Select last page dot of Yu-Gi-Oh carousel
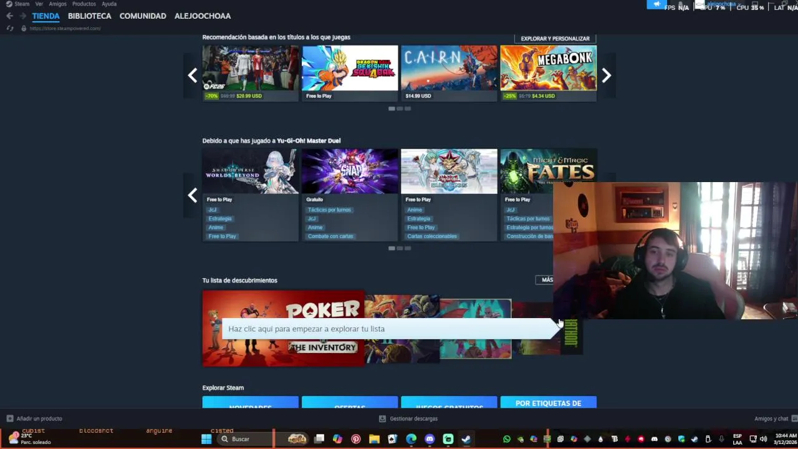 click(408, 248)
